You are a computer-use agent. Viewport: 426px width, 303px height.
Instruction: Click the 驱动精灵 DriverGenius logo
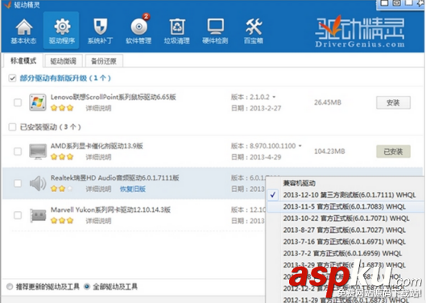tap(360, 31)
